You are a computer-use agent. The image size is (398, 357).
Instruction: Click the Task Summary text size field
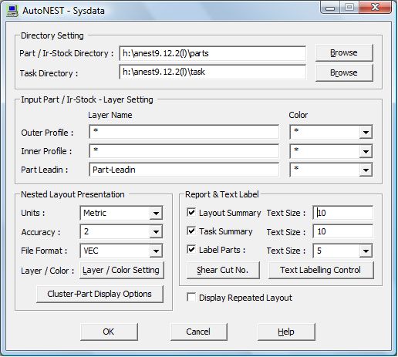(342, 231)
